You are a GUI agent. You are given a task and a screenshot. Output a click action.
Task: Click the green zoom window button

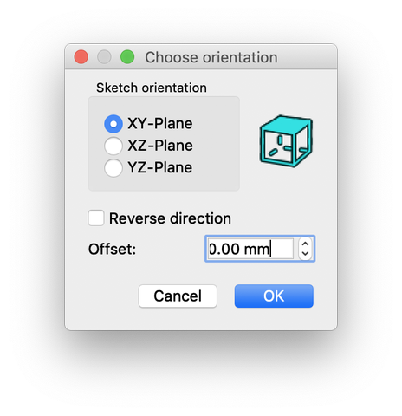(x=127, y=56)
